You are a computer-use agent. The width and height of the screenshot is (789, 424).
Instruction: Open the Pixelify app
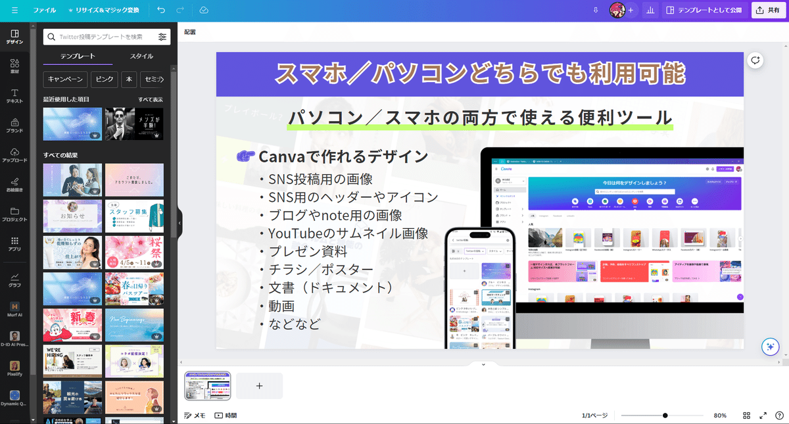point(15,369)
